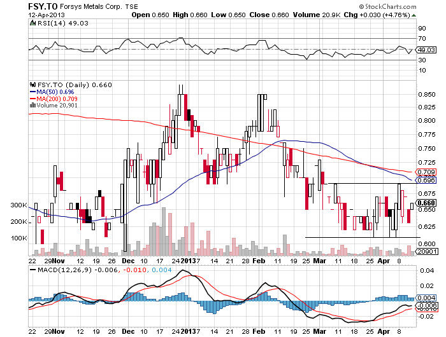Click the blue MA(50) line marker in legend
This screenshot has height=337, width=446.
click(x=32, y=92)
